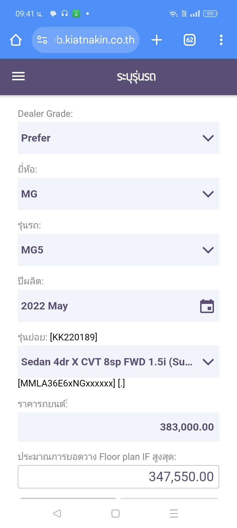Screen dimensions: 237x528
Task: Tap the WiFi status icon
Action: tap(173, 13)
